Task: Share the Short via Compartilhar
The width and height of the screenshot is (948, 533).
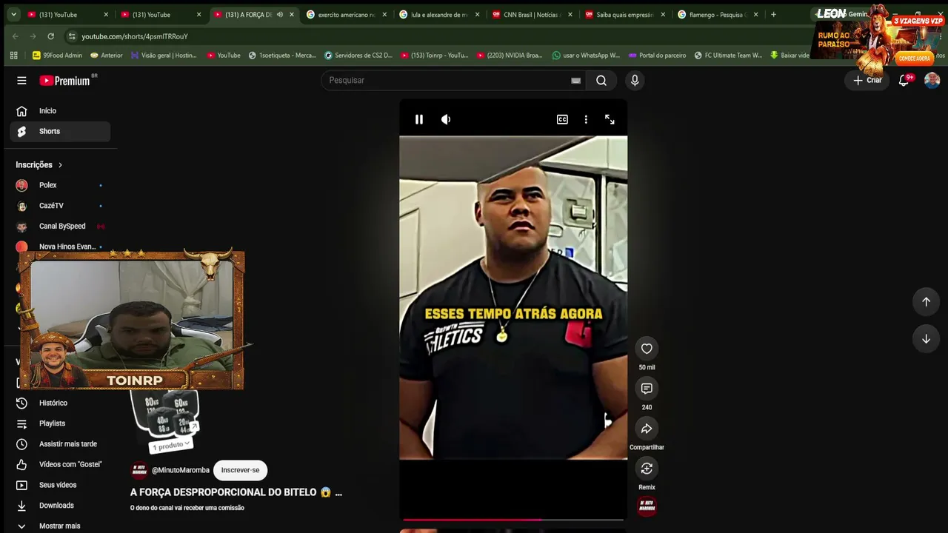Action: pos(647,429)
